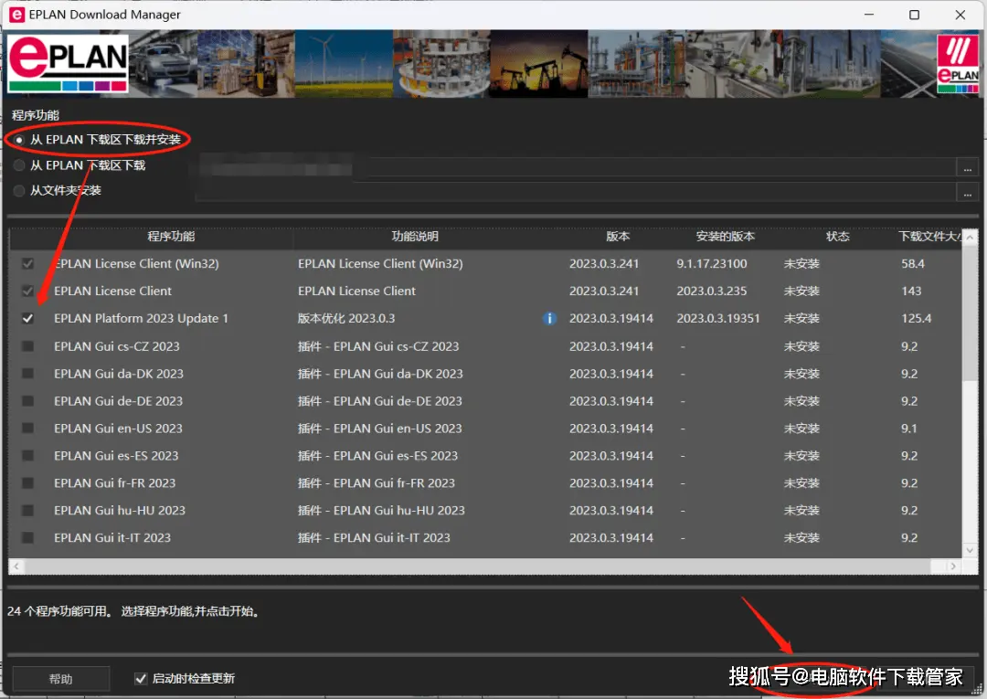
Task: Click the info icon for EPLAN Platform 2023 Update 1
Action: pos(549,318)
